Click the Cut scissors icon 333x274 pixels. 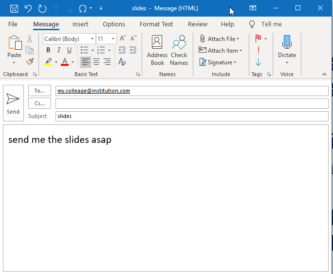click(x=30, y=39)
